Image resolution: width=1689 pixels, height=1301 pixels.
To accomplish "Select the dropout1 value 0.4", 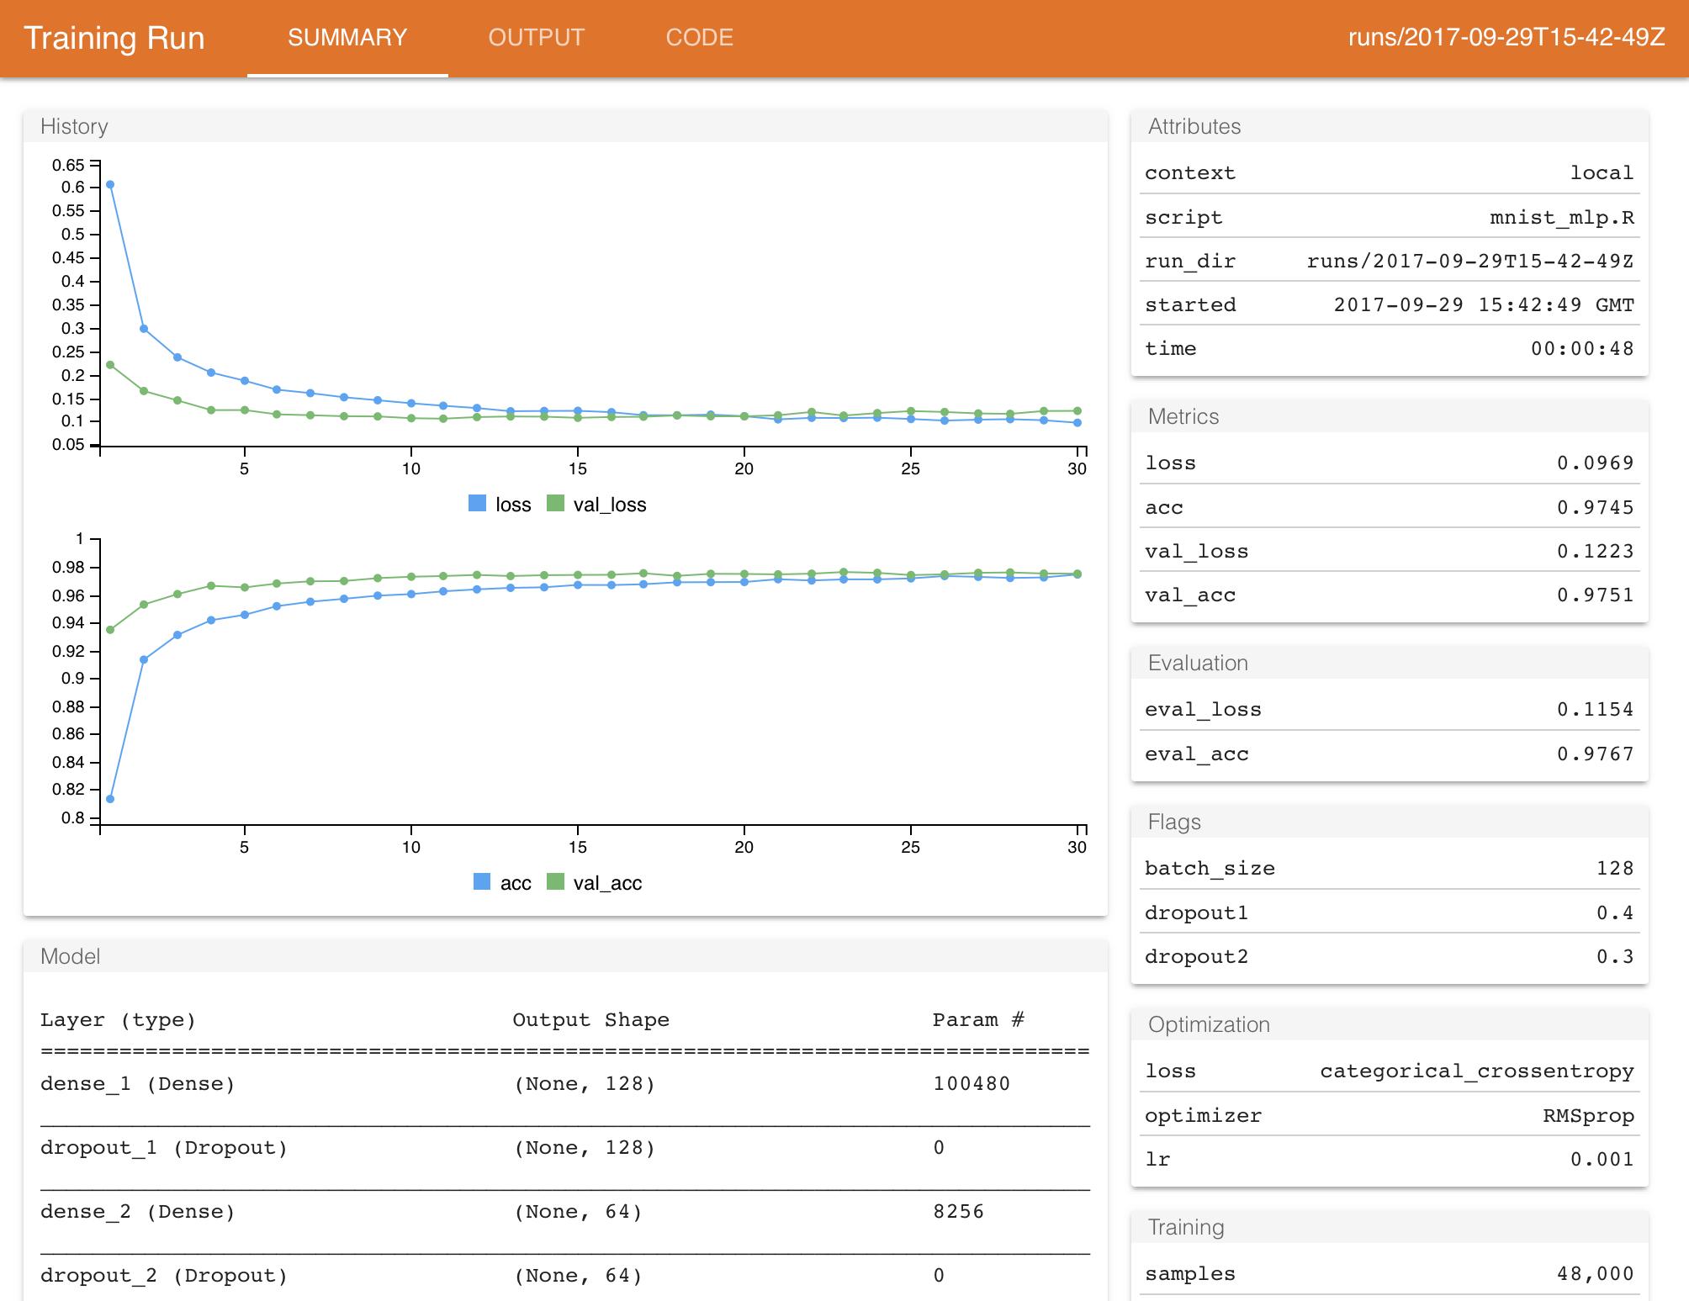I will [x=1615, y=912].
